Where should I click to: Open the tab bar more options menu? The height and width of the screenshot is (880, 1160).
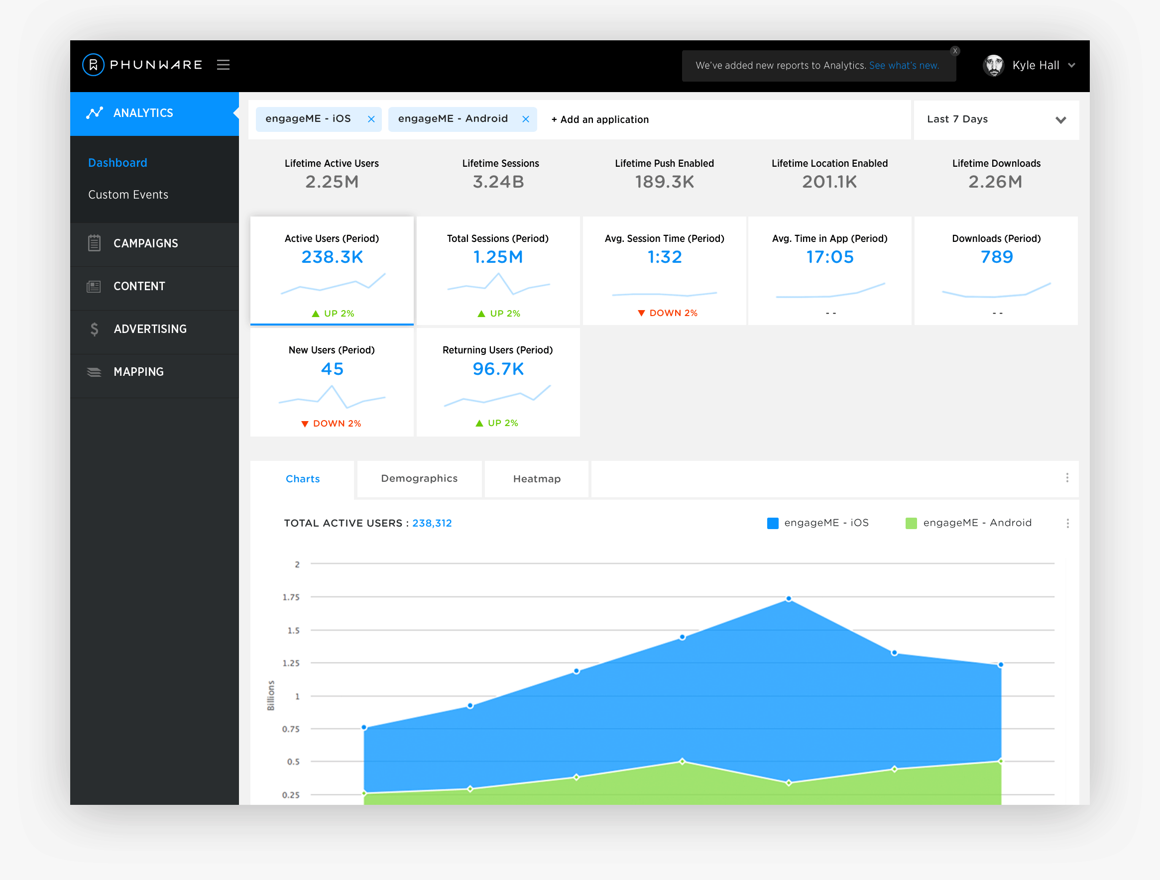click(1067, 478)
